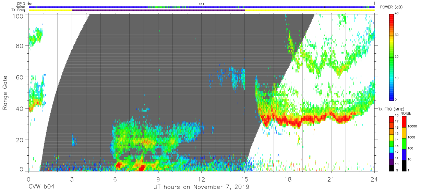
Task: Select the 'TX FRQ (MHz)' legend title
Action: click(391, 109)
